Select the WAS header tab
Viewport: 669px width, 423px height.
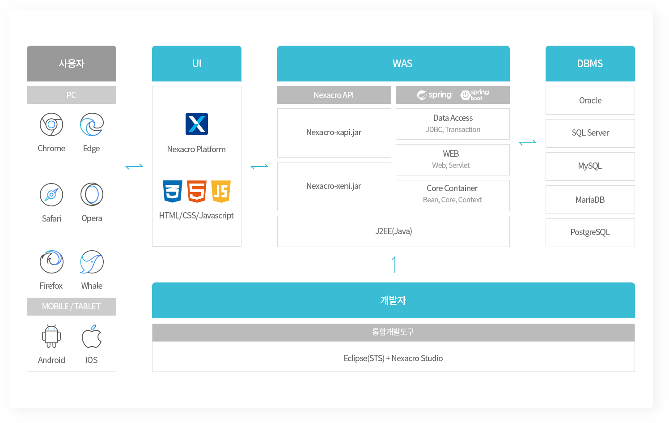click(394, 64)
